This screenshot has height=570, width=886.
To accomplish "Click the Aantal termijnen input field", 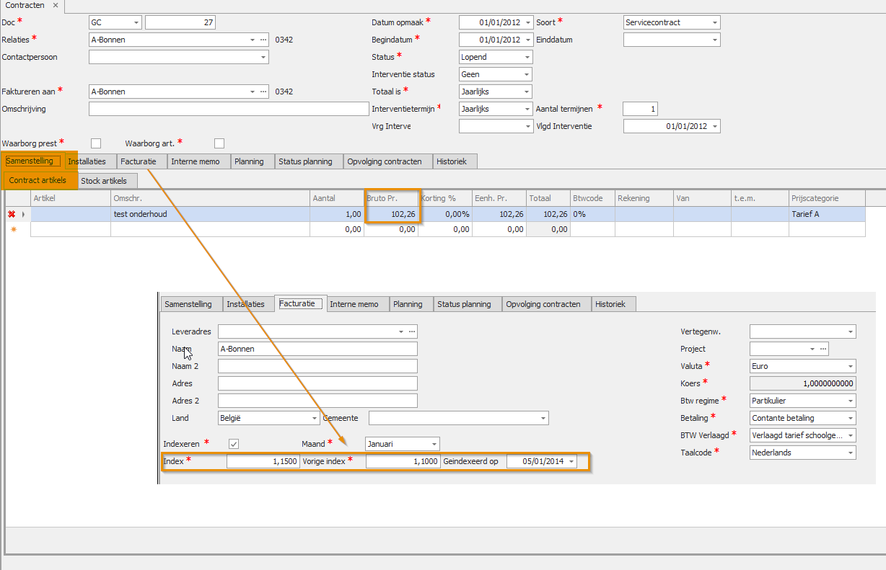I will (x=640, y=109).
